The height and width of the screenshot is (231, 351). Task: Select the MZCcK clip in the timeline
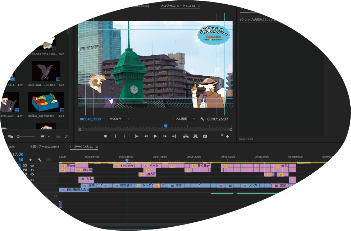147,174
